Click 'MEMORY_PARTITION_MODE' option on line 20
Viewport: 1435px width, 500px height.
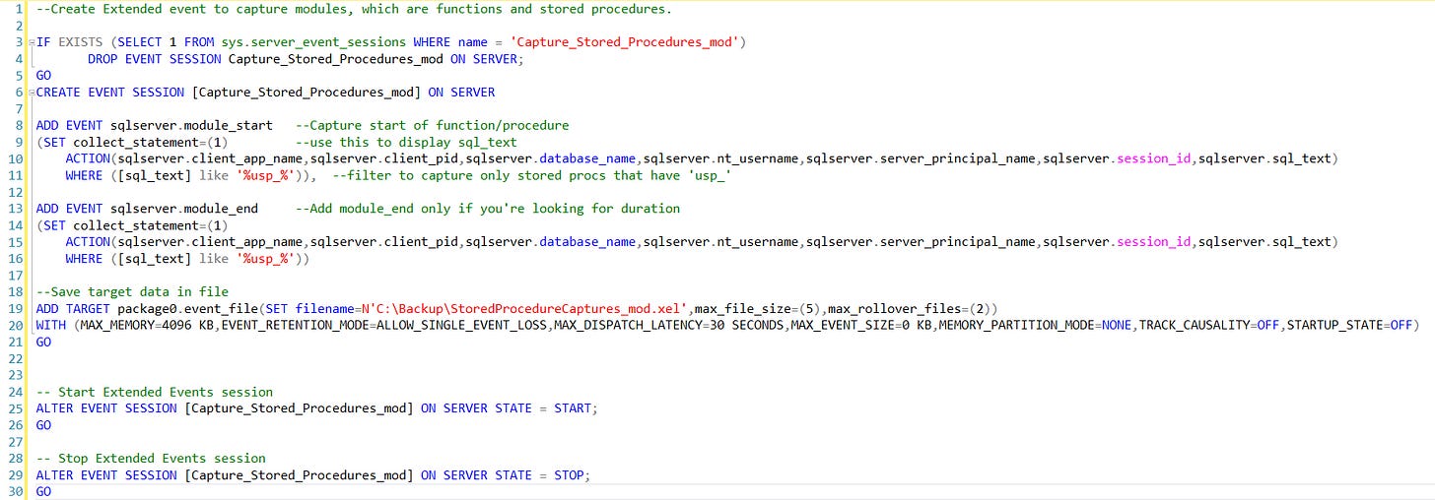[x=1015, y=325]
